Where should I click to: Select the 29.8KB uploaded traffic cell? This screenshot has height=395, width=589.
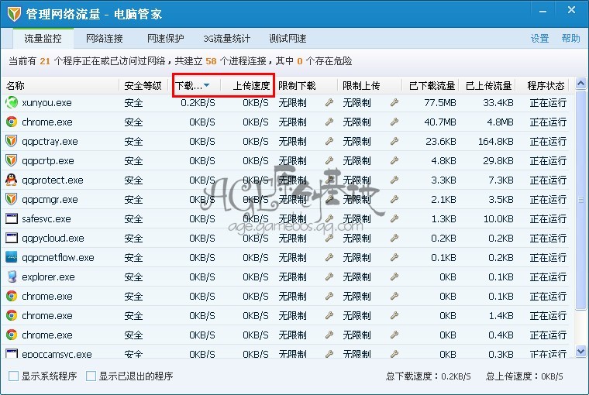(498, 160)
